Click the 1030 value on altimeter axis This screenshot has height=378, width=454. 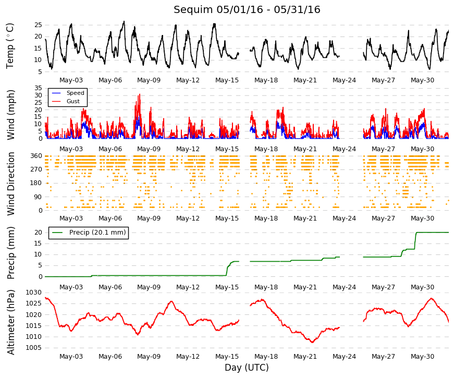(33, 292)
